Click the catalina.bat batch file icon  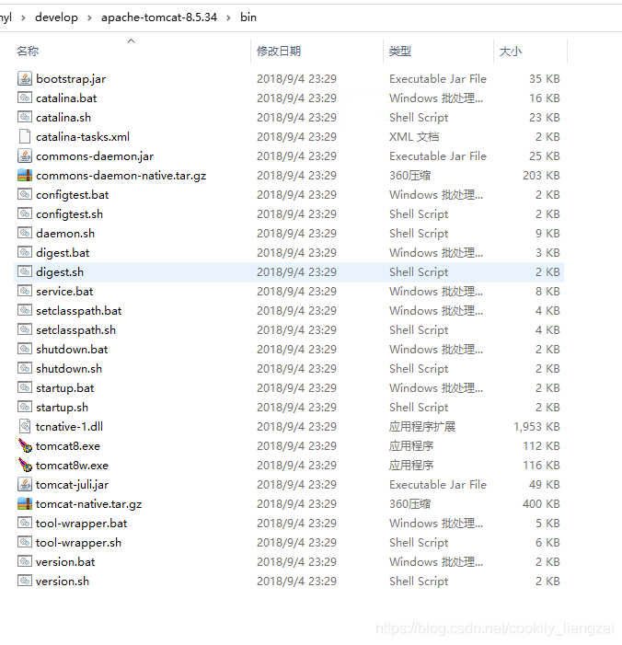pos(25,98)
